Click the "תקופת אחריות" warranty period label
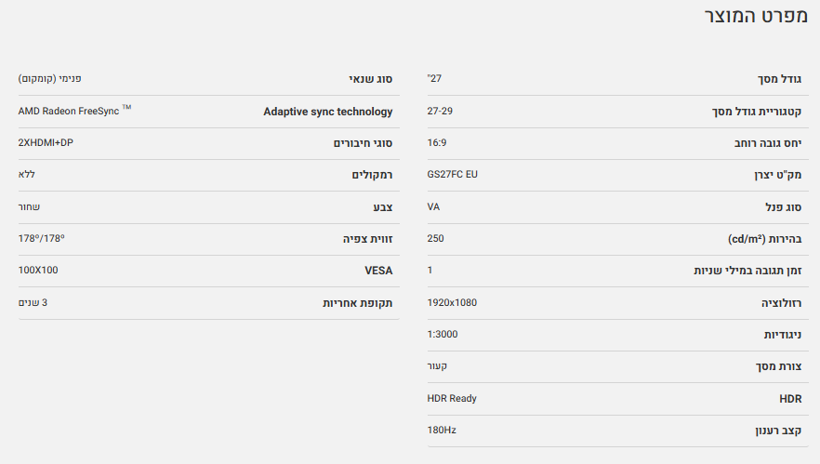 pos(357,303)
